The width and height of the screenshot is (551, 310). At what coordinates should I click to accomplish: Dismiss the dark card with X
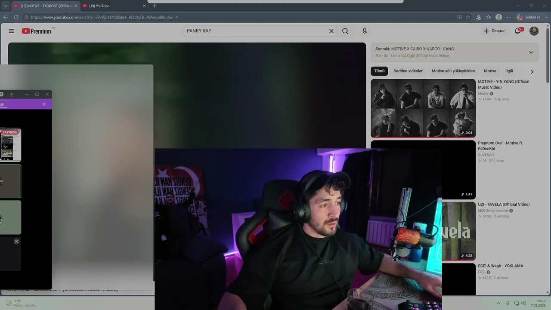(16, 242)
